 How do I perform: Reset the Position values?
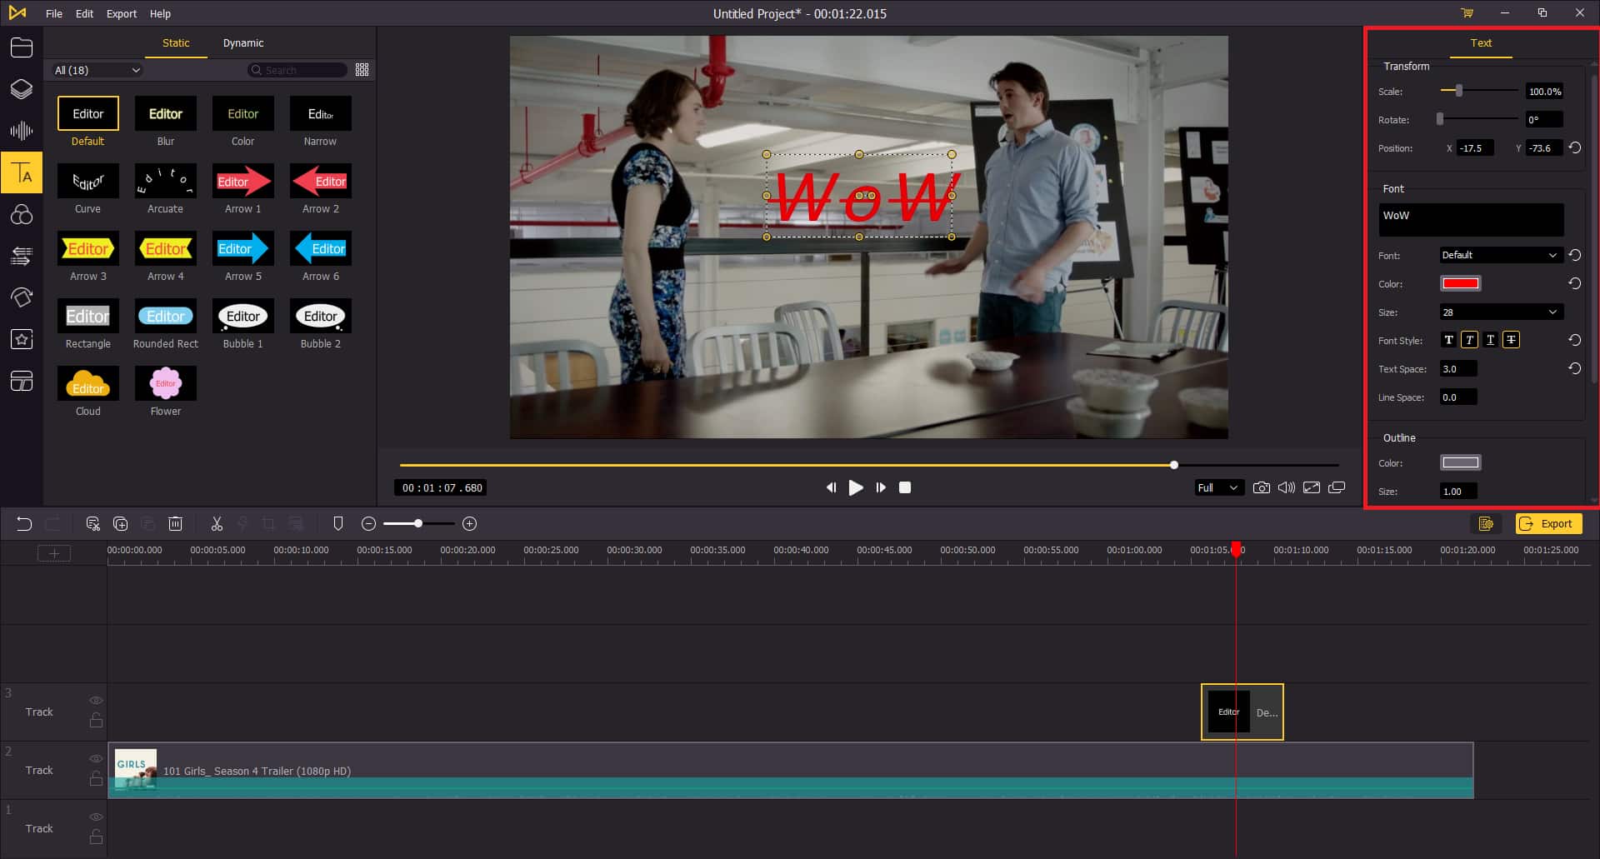(1575, 148)
